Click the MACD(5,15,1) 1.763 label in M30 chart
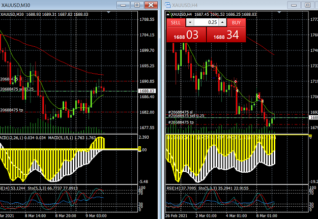This screenshot has width=318, height=219. coord(72,138)
